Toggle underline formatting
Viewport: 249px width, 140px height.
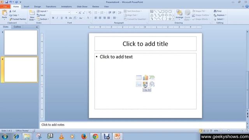[61, 18]
